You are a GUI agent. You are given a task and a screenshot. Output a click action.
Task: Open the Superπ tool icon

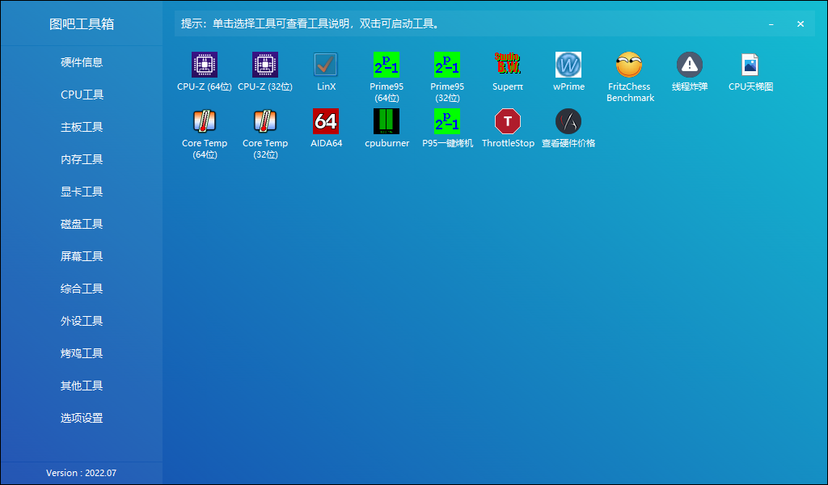[508, 65]
